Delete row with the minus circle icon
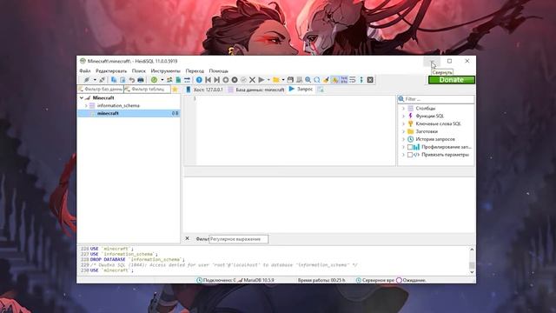Image resolution: width=556 pixels, height=313 pixels. point(235,80)
